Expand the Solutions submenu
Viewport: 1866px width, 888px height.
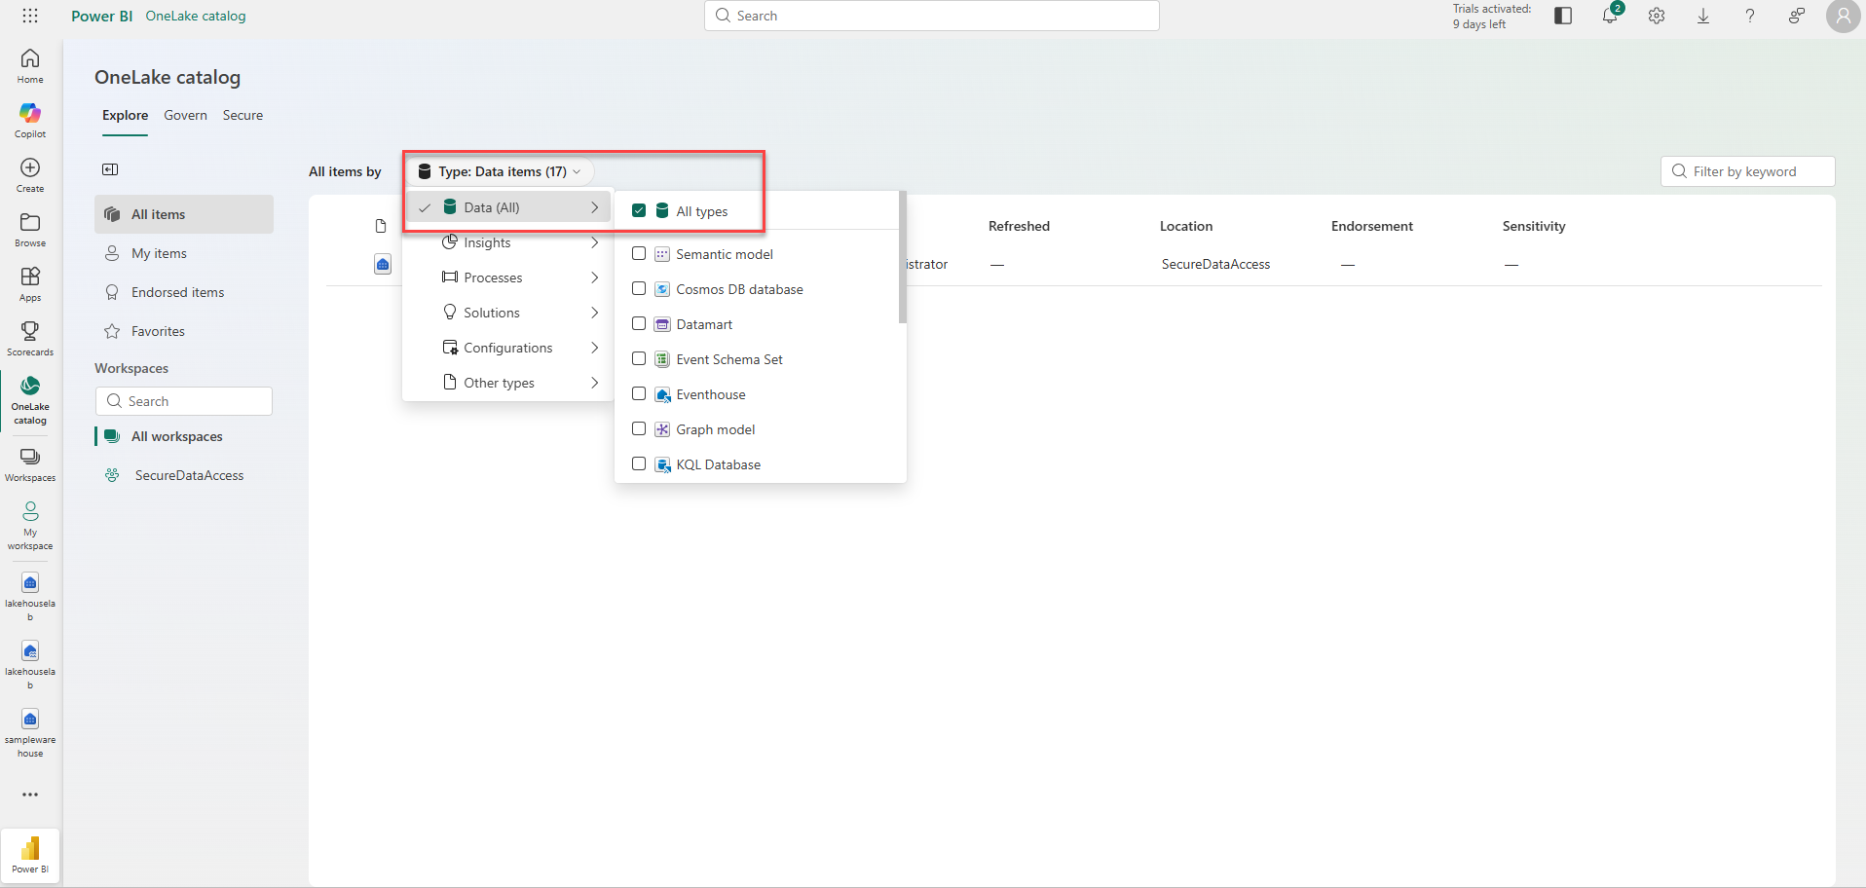(x=508, y=313)
